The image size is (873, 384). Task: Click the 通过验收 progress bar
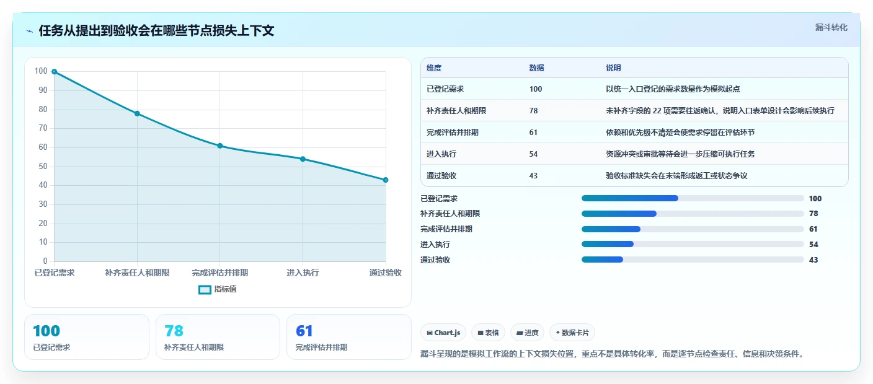693,260
